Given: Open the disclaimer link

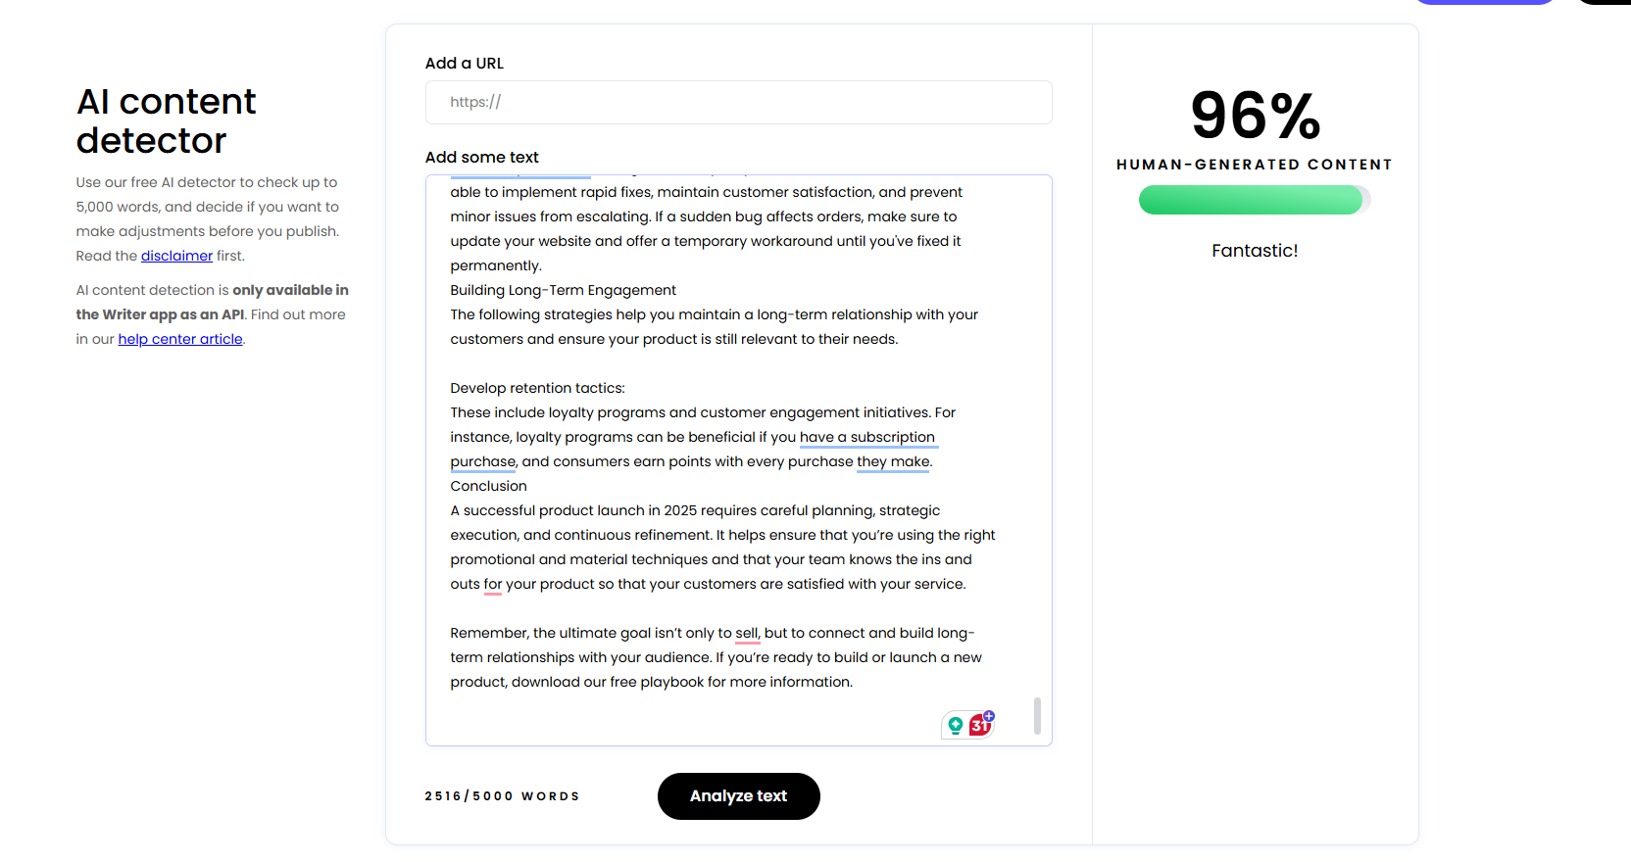Looking at the screenshot, I should pos(176,256).
